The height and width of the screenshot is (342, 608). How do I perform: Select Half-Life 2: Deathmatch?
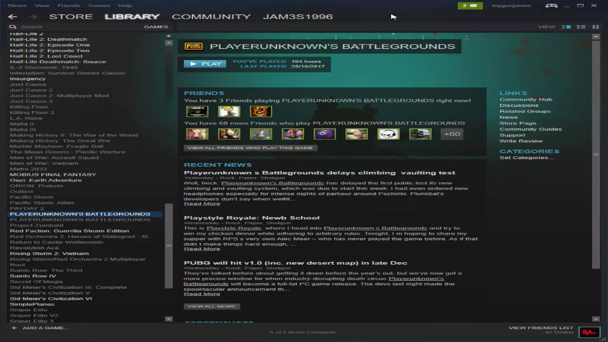[48, 39]
